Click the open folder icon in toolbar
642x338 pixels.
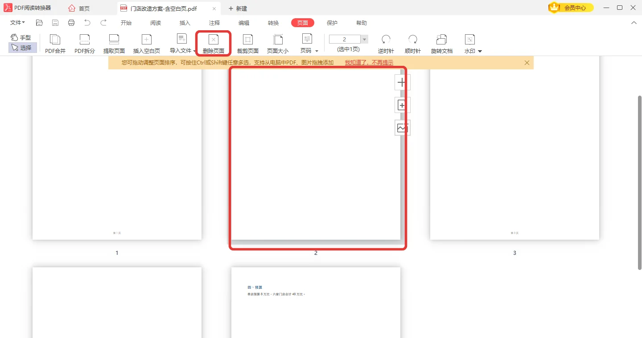coord(39,23)
